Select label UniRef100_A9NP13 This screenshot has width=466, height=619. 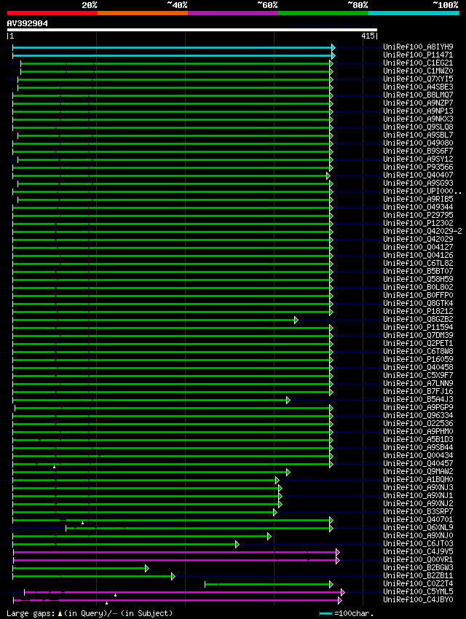(x=418, y=111)
